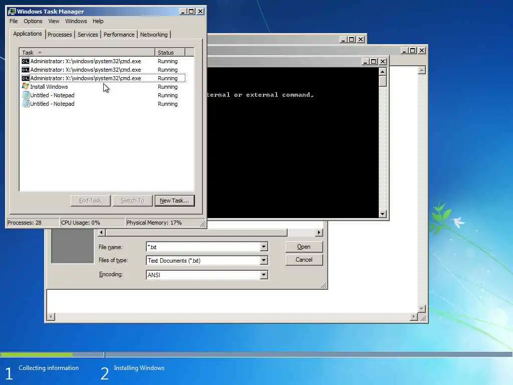Switch to the Processes tab
The width and height of the screenshot is (513, 385).
60,35
